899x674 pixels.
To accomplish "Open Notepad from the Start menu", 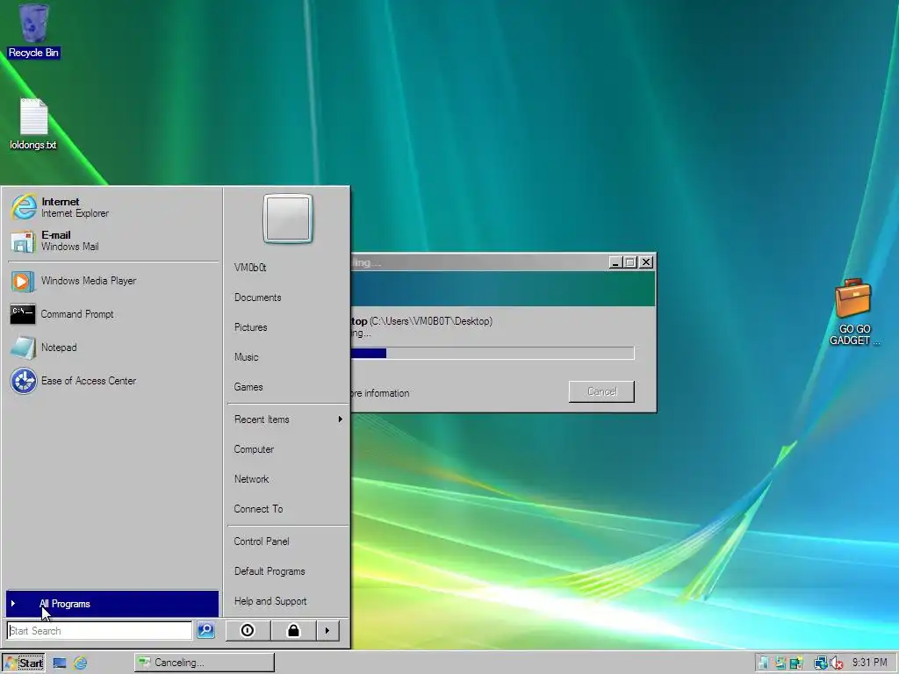I will 112,348.
